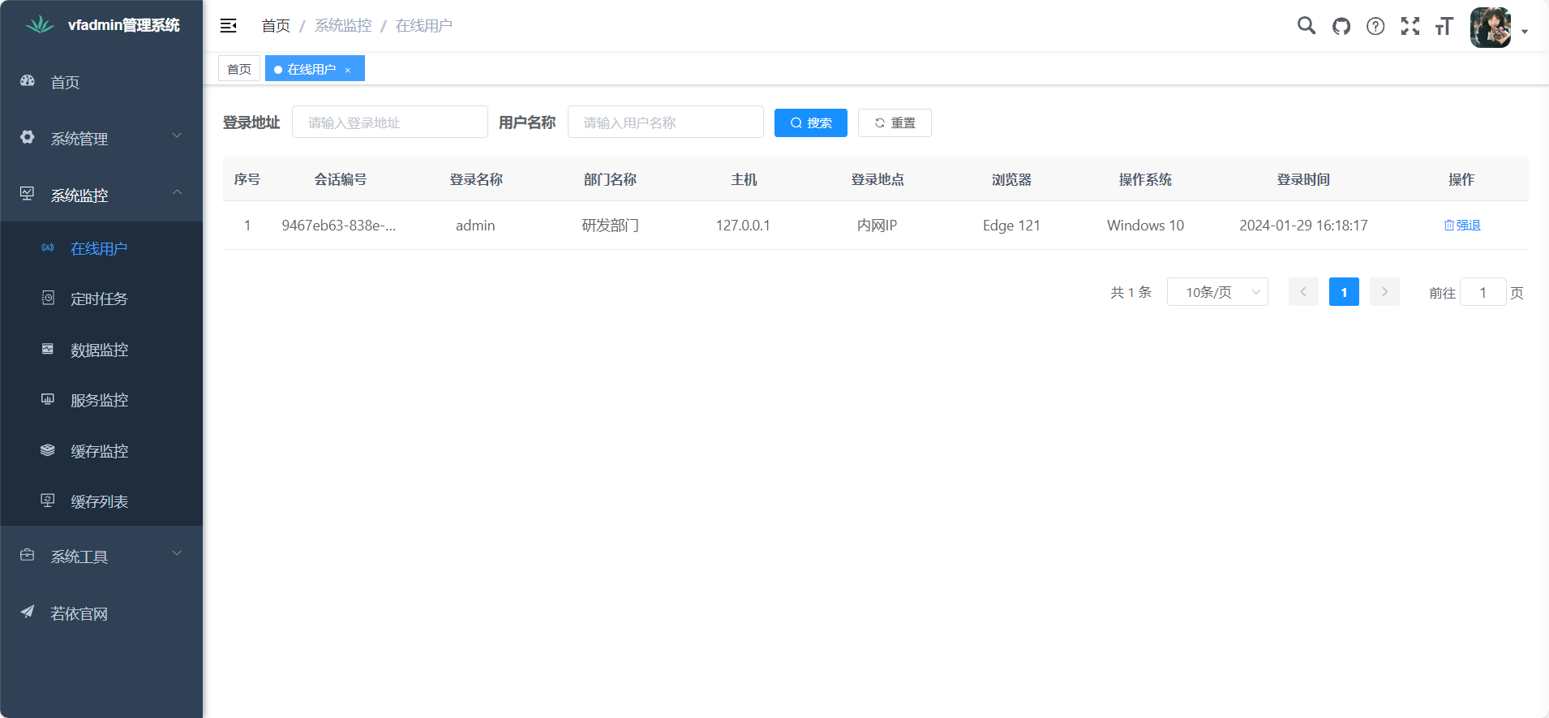Switch to the 首页 tab

coord(239,69)
